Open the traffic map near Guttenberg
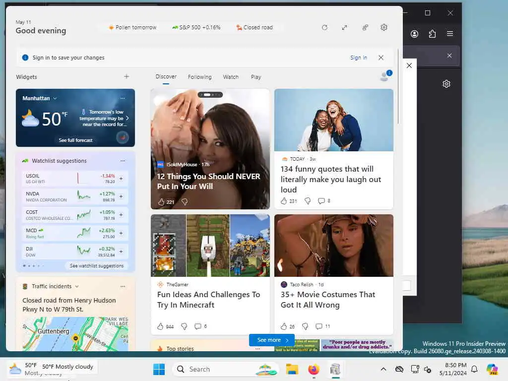 (75, 334)
